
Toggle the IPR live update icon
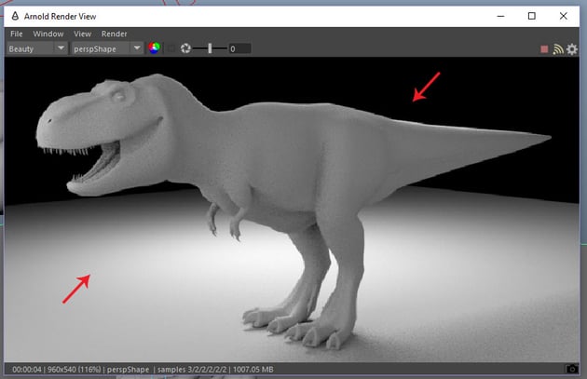pos(558,49)
